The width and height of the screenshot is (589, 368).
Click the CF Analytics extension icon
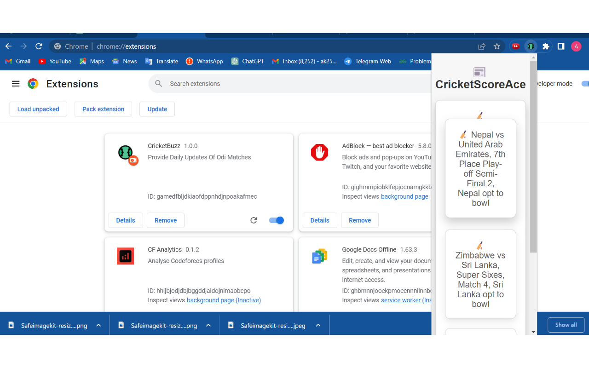tap(125, 256)
